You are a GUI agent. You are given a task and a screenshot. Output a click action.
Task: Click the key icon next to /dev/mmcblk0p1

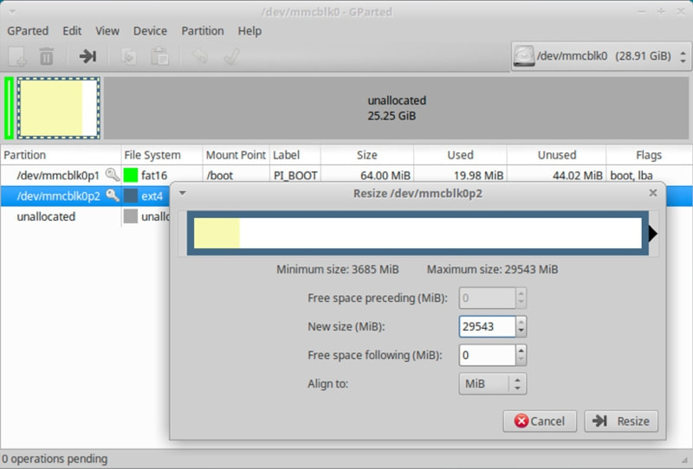[x=113, y=175]
